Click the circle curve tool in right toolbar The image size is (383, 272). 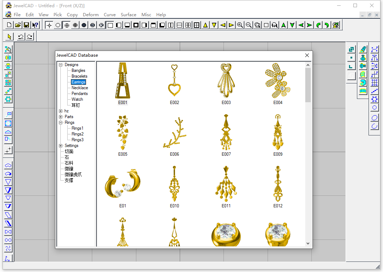[x=374, y=108]
